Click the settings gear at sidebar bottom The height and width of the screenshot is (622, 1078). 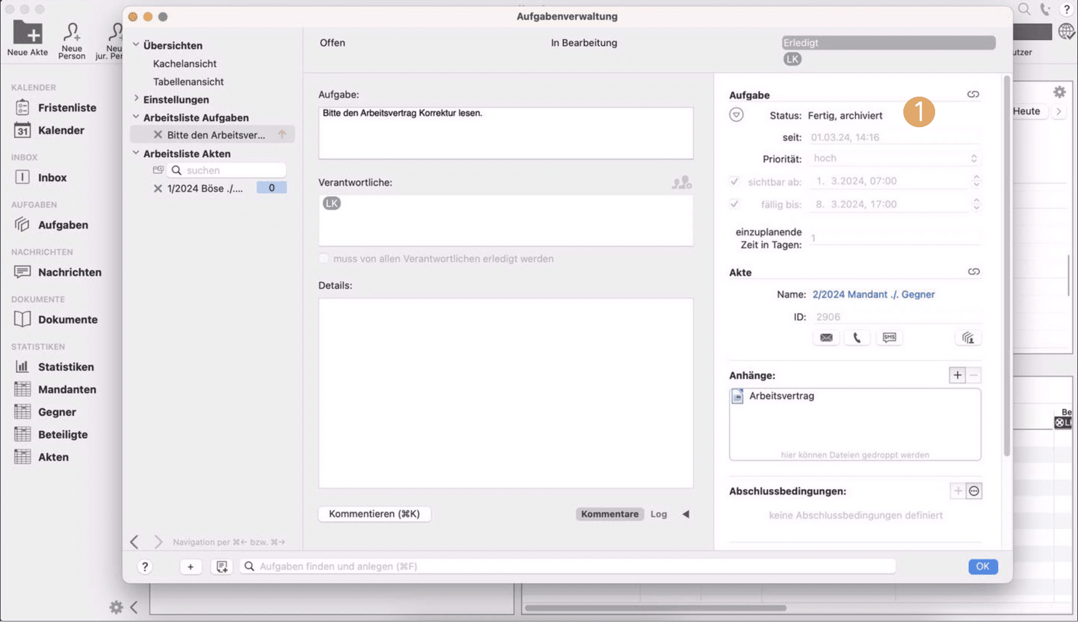(x=116, y=606)
